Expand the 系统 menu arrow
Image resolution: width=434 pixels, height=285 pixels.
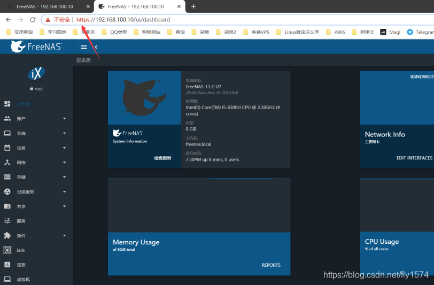click(65, 133)
